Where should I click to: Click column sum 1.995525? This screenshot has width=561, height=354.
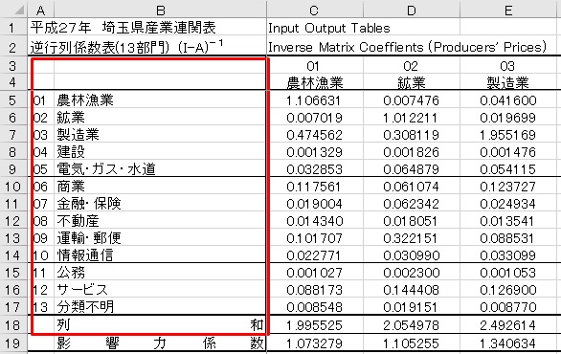(315, 325)
